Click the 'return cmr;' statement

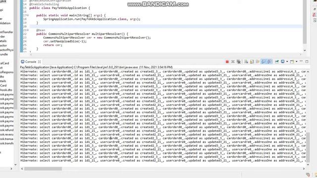(53, 45)
